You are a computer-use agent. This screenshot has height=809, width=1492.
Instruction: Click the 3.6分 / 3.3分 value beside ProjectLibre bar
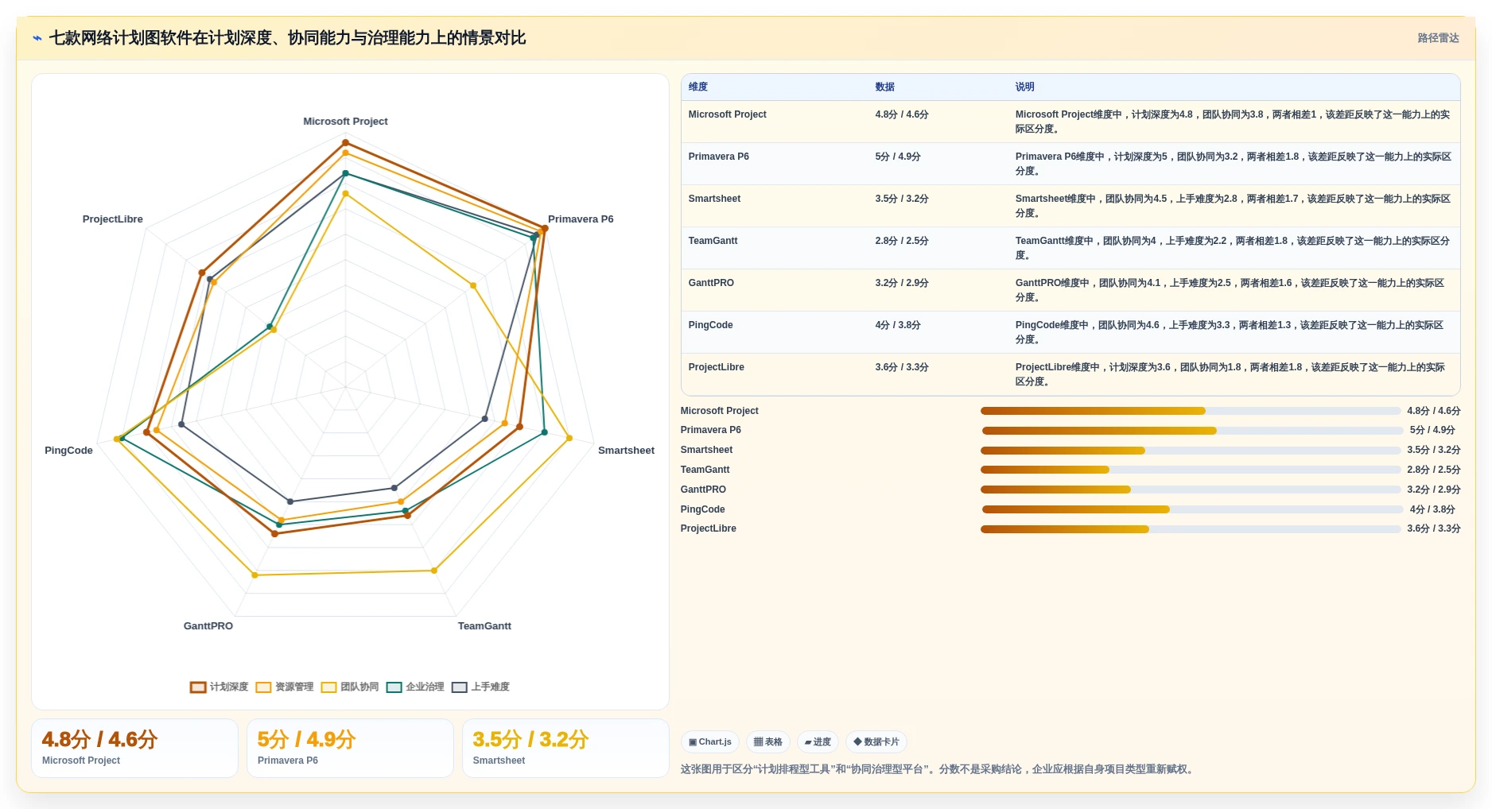(x=1434, y=528)
